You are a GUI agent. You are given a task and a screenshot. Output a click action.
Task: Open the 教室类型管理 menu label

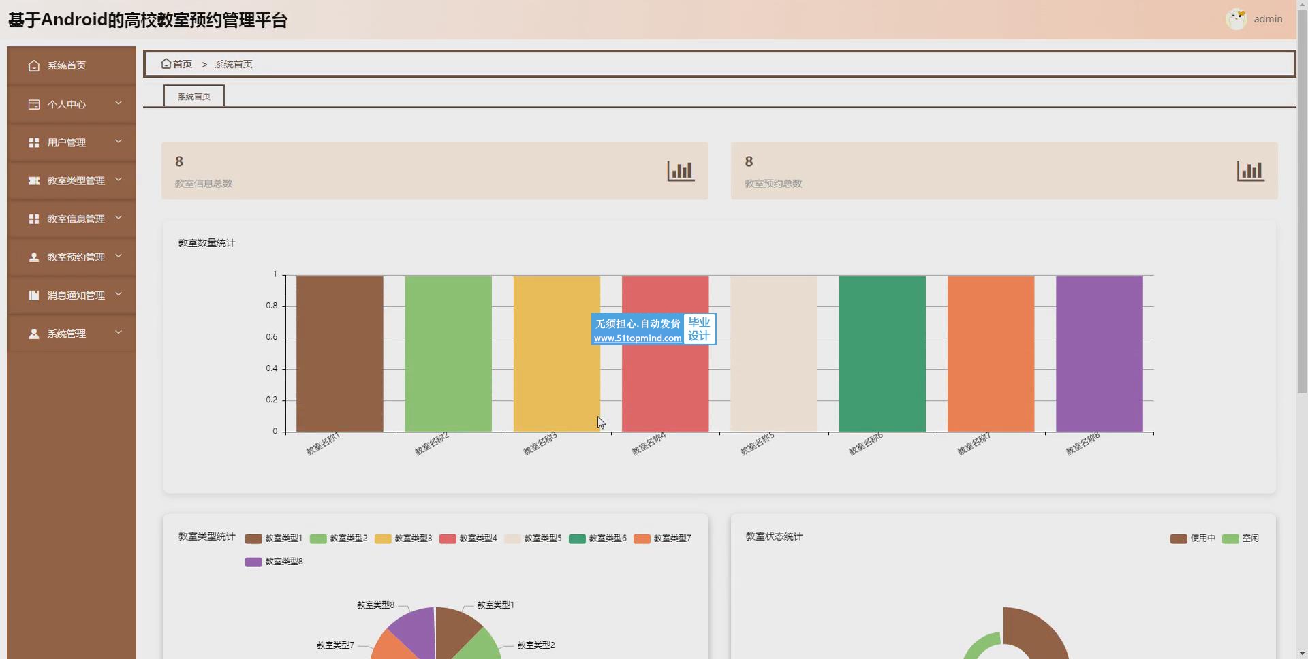(x=76, y=180)
